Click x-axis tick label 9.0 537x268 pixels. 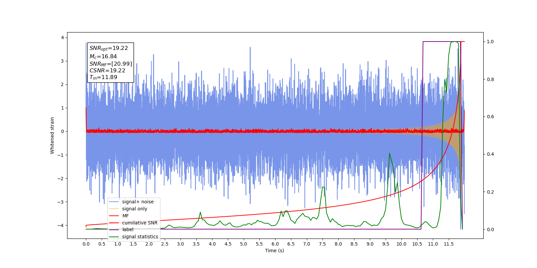click(370, 244)
